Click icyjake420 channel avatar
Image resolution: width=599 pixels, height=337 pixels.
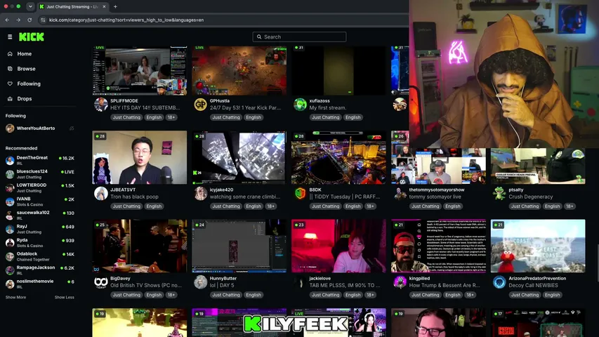point(200,193)
